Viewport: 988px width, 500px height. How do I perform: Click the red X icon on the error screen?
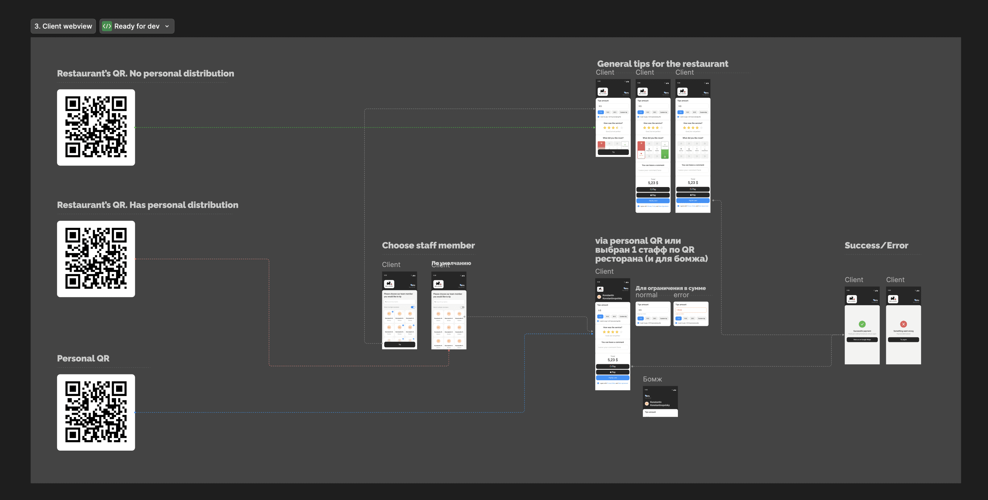click(903, 324)
